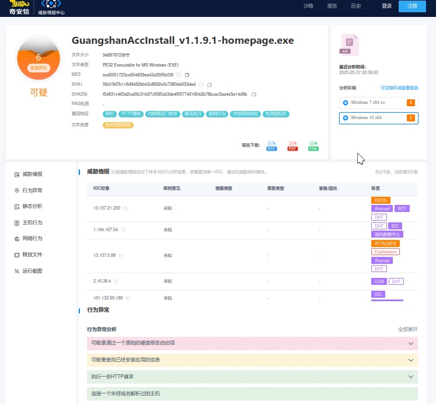Select Windows 7 x64 cn analysis environment
Screen dimensions: 436x404
378,102
